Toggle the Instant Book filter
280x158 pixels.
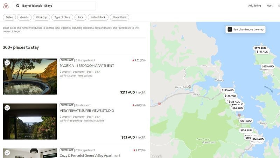click(x=98, y=17)
